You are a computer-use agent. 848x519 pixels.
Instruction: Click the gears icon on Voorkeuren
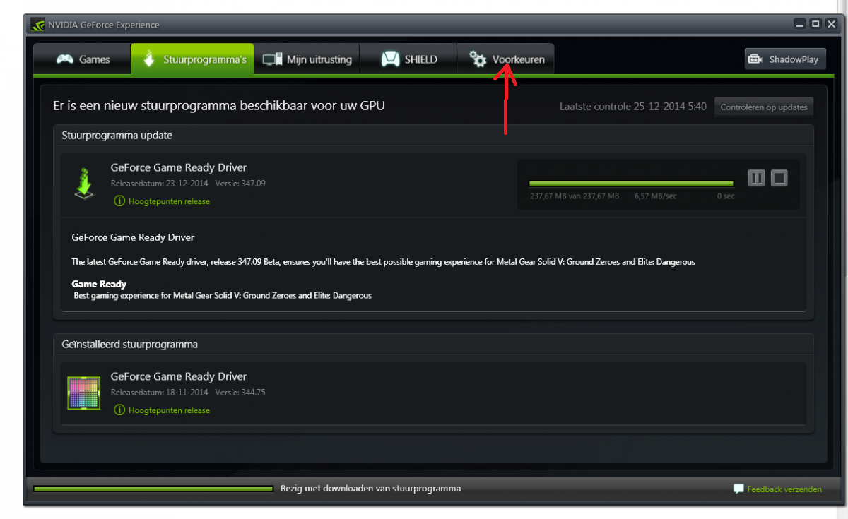[478, 59]
